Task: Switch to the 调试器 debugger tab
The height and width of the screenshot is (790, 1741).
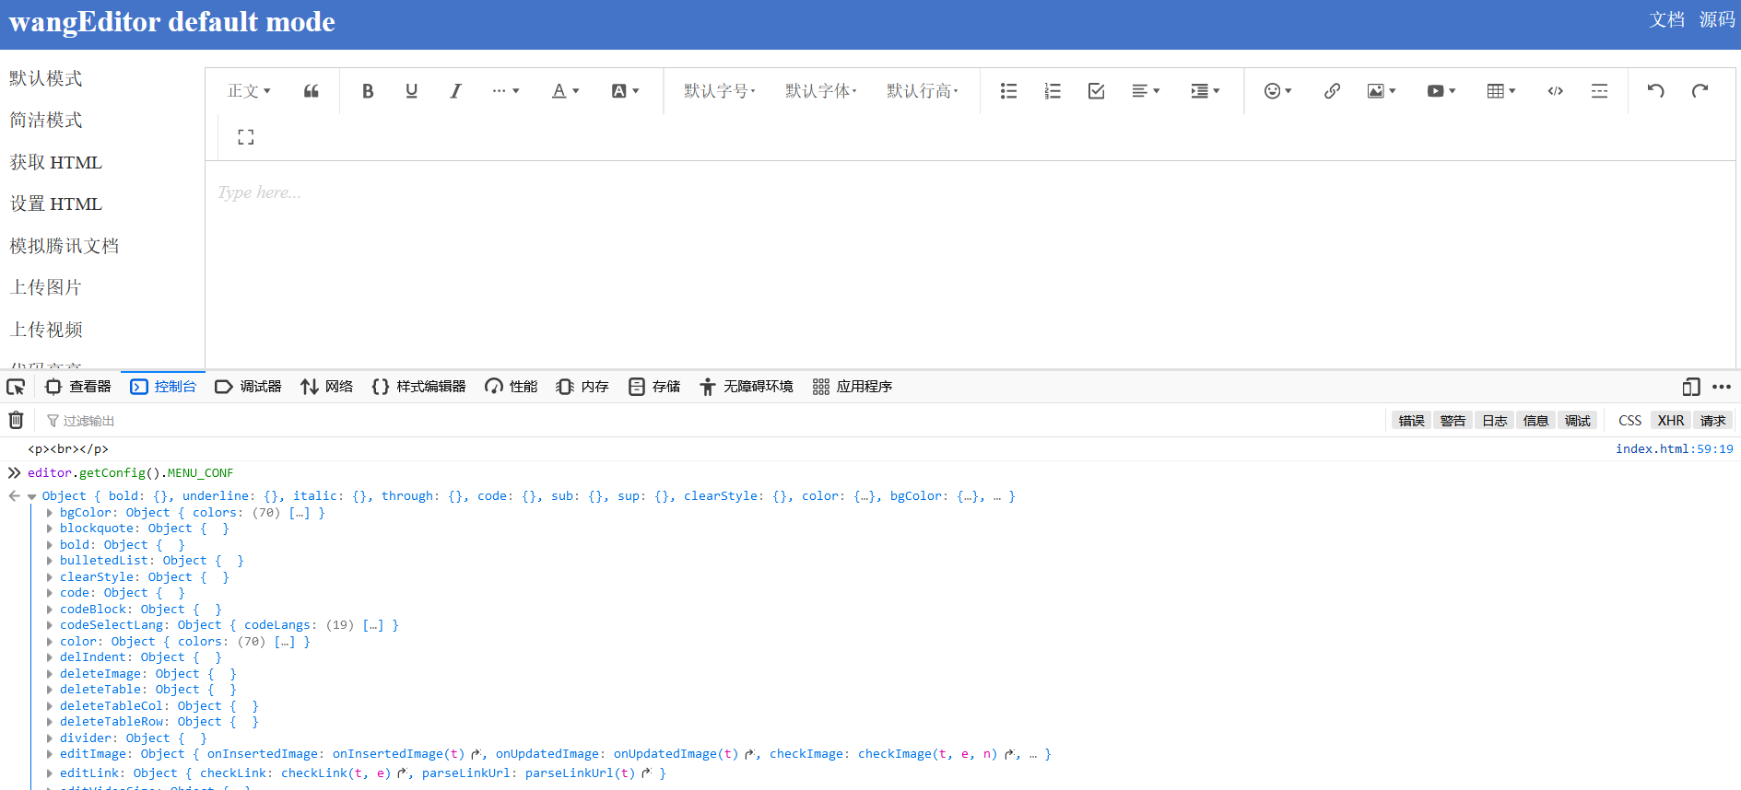Action: tap(248, 387)
